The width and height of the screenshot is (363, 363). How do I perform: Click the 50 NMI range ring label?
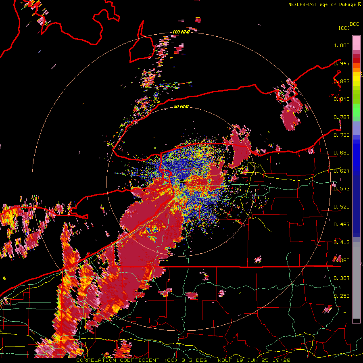181,106
